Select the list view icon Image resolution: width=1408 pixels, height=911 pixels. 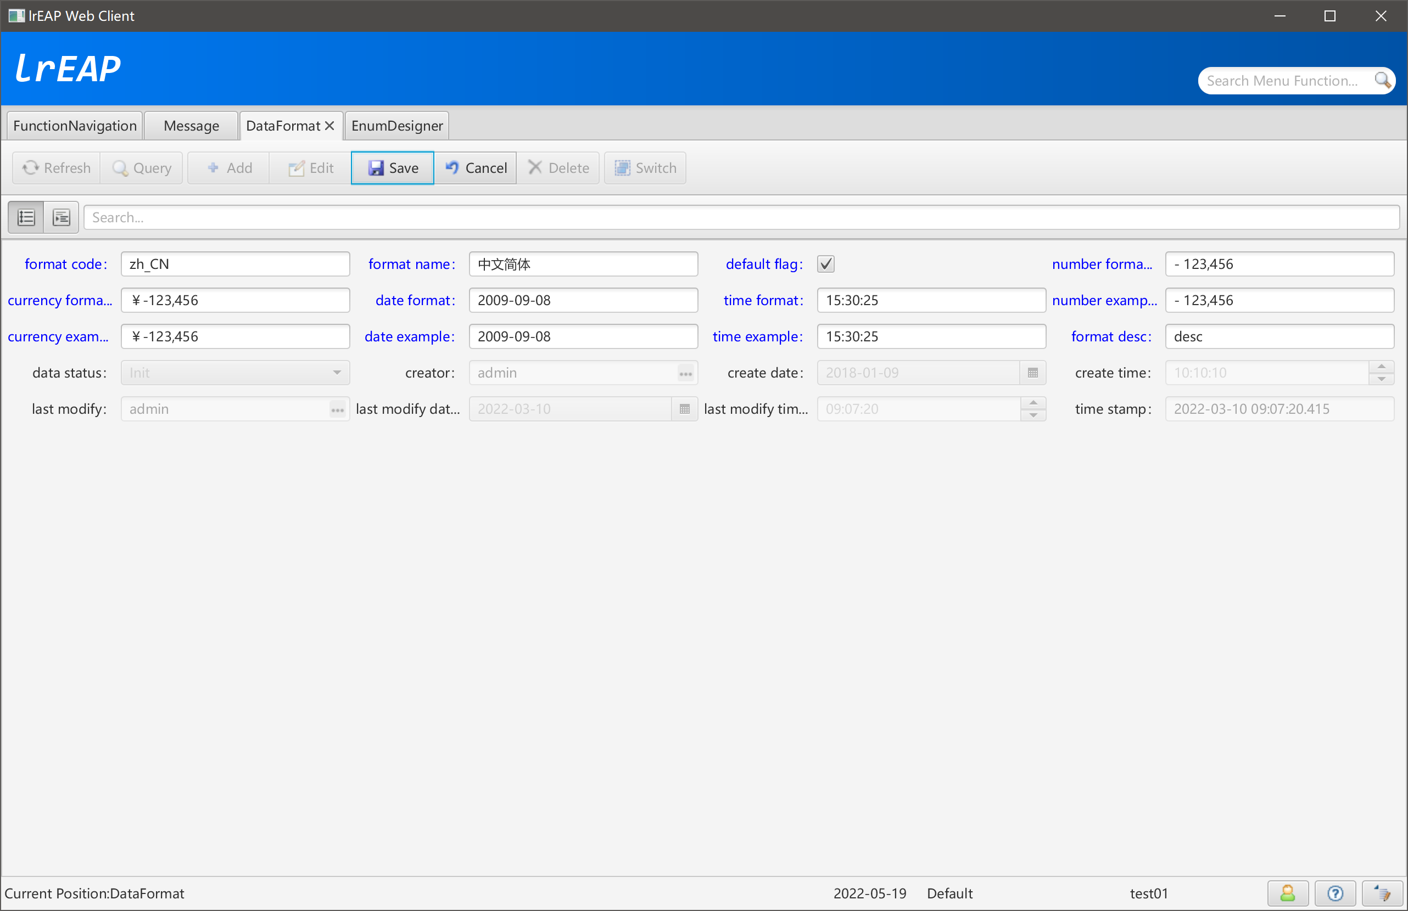click(26, 217)
